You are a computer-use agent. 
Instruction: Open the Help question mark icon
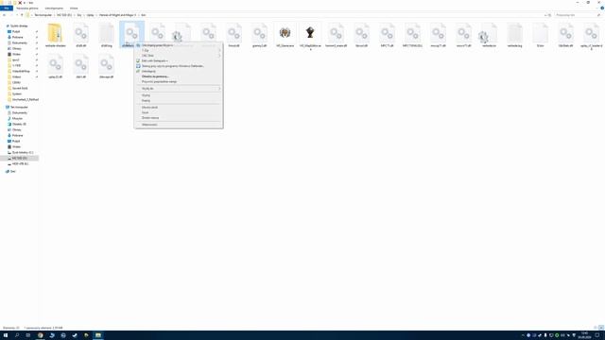(602, 8)
